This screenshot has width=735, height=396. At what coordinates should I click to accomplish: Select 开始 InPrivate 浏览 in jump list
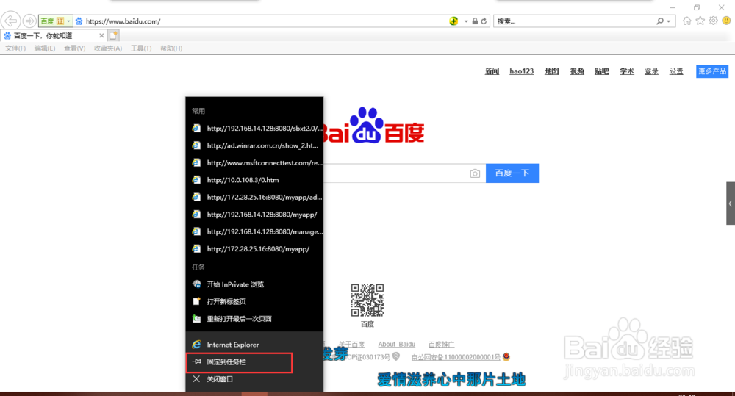click(254, 284)
